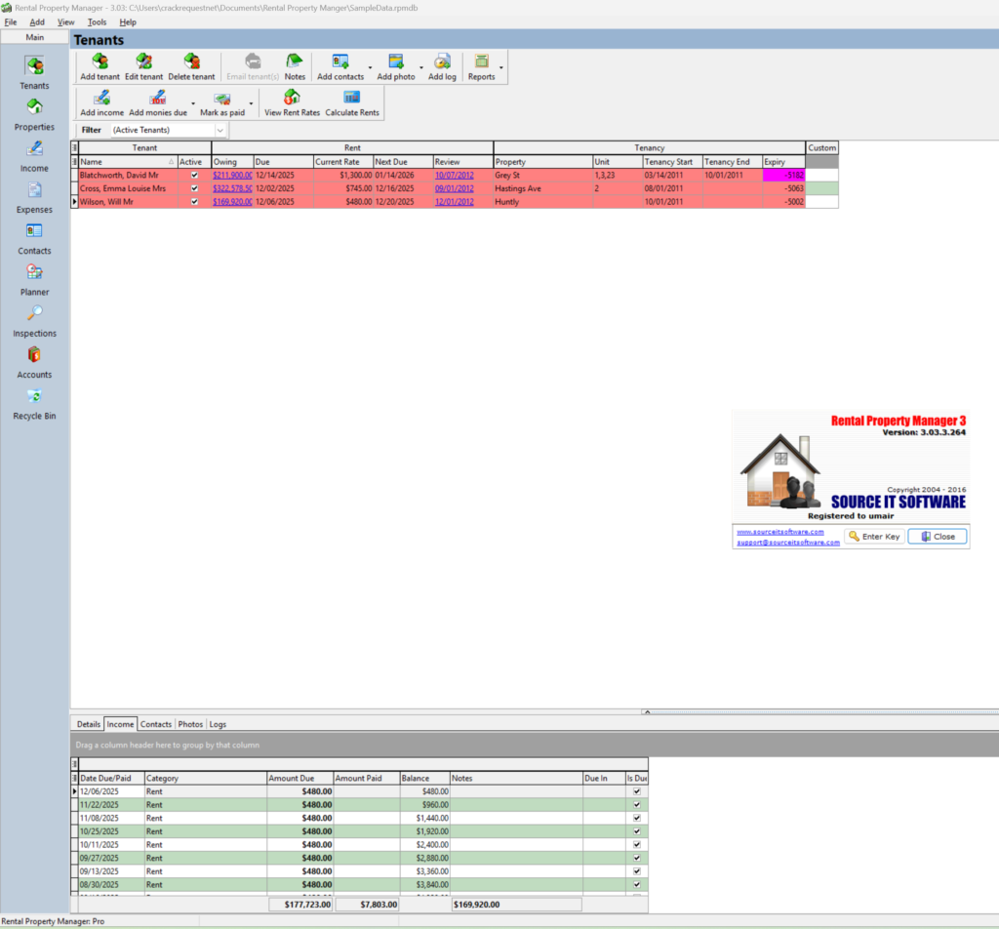Expand the Reports dropdown arrow

point(501,67)
